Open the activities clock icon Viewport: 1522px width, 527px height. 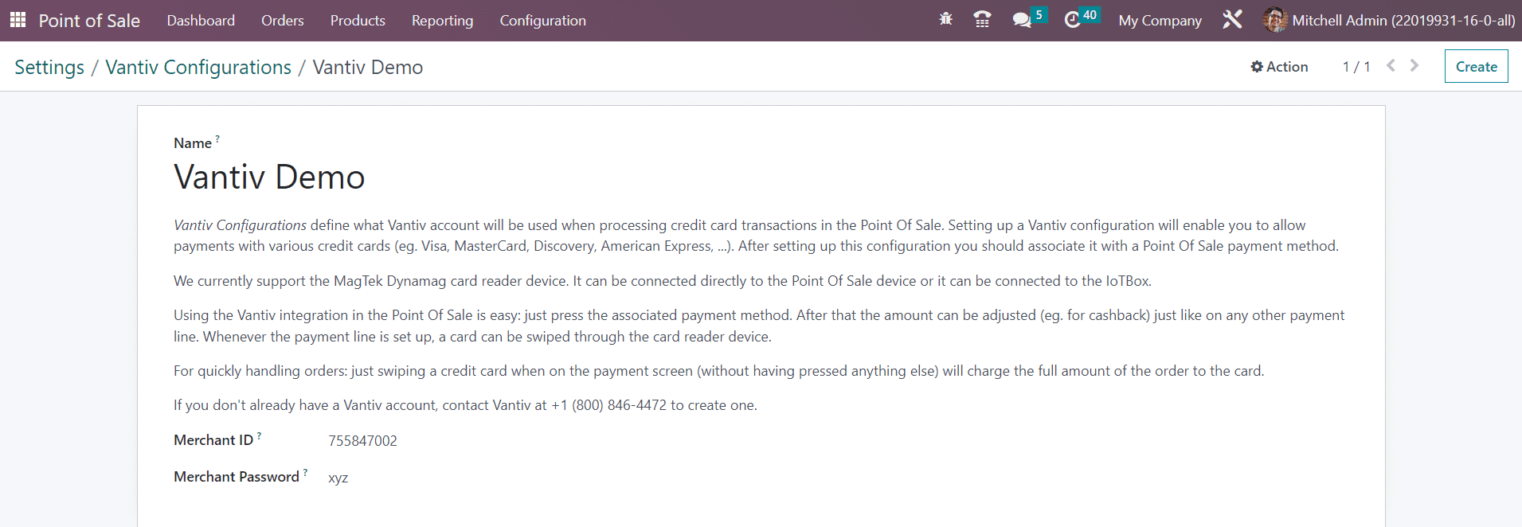tap(1072, 20)
